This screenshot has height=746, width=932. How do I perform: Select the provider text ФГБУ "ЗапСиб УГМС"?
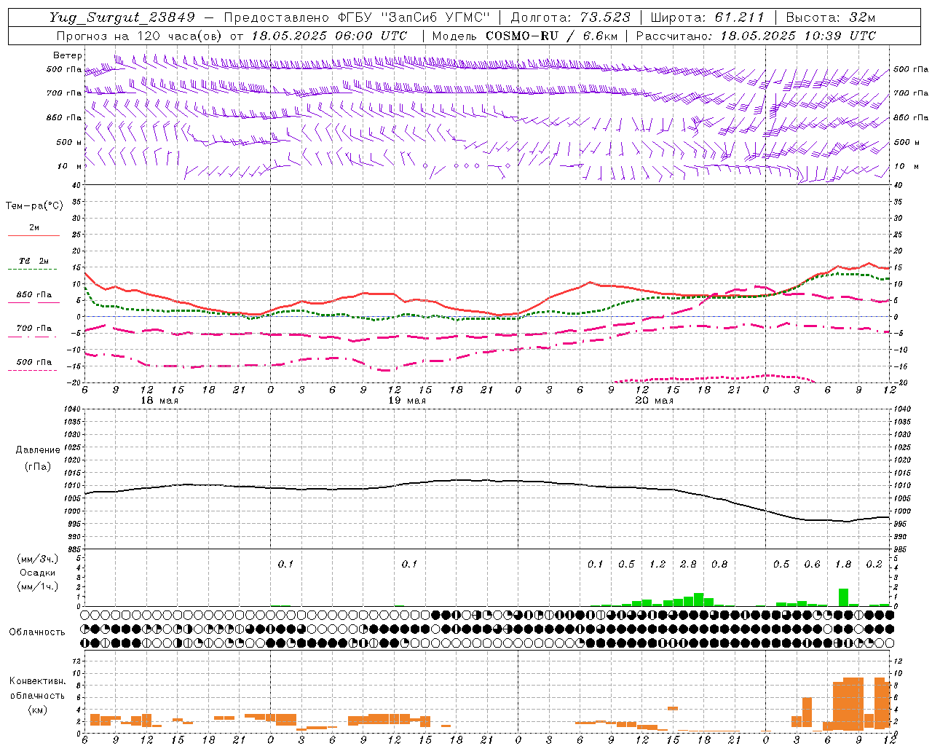click(x=414, y=17)
